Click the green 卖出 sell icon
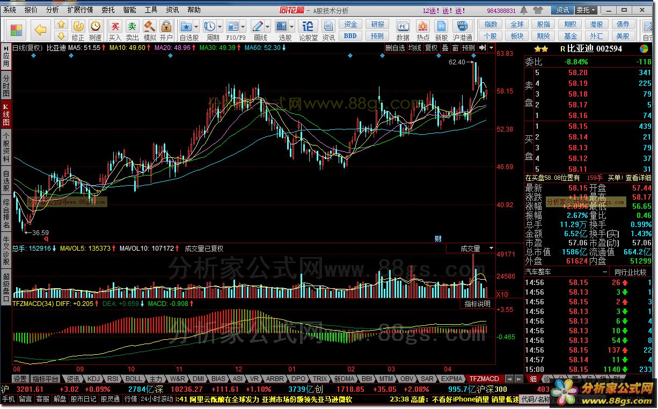The height and width of the screenshot is (409, 658). coord(132,30)
